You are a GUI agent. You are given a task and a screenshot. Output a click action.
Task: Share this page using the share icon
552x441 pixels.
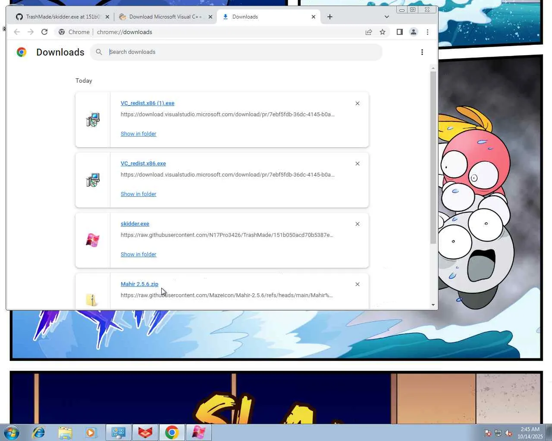click(369, 32)
